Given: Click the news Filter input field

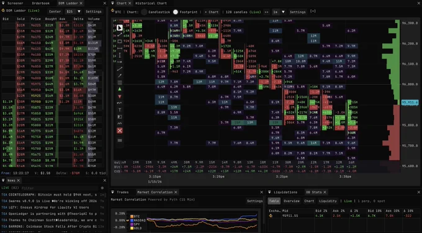Looking at the screenshot, I should click(x=59, y=188).
